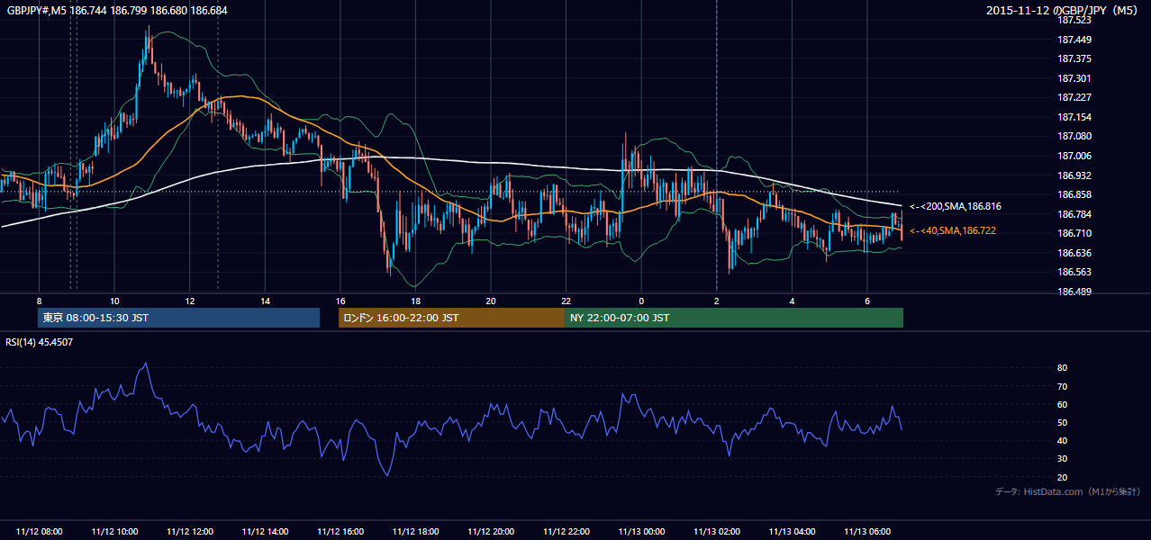The width and height of the screenshot is (1151, 540).
Task: Click hour label 14 under the price chart
Action: [x=265, y=301]
